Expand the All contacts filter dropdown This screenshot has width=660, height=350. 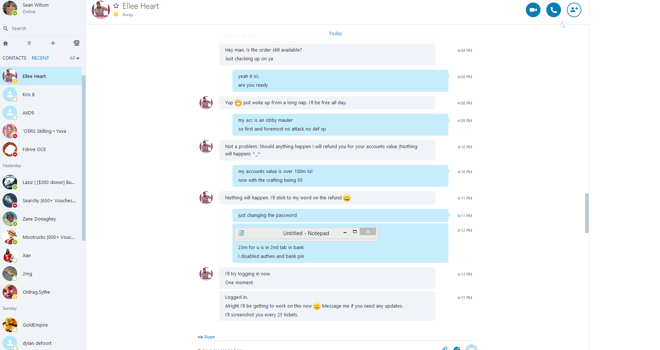(75, 58)
